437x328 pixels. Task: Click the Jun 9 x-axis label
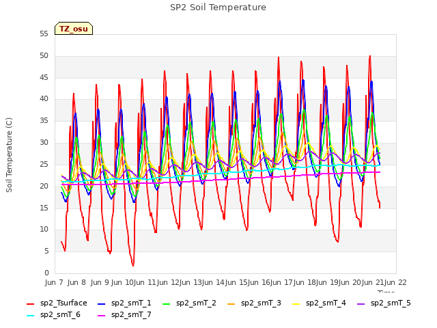[100, 282]
